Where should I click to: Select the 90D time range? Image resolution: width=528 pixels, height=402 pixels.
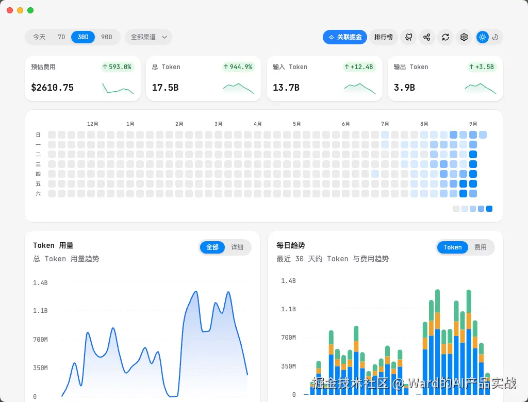tap(106, 37)
